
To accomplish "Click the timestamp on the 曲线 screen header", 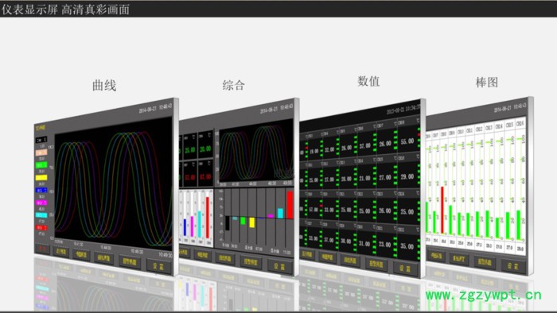I will [x=156, y=108].
